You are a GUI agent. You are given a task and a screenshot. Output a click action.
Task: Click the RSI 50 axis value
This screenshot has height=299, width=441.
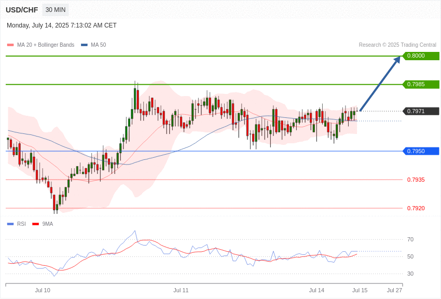click(410, 256)
